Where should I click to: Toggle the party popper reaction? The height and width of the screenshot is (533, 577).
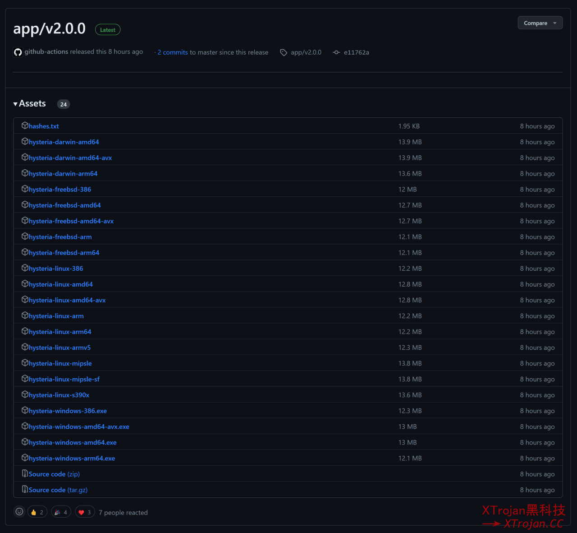coord(61,512)
